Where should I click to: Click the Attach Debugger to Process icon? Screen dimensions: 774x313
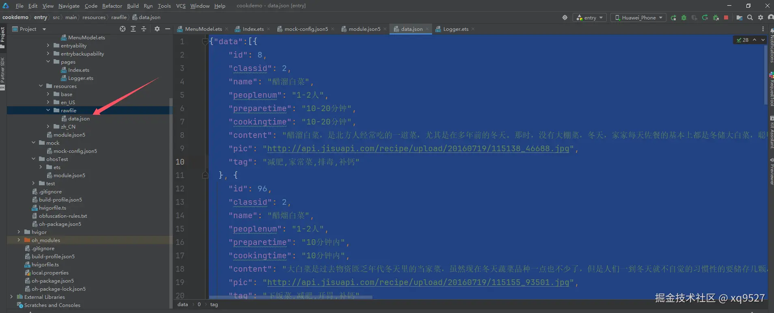click(716, 17)
